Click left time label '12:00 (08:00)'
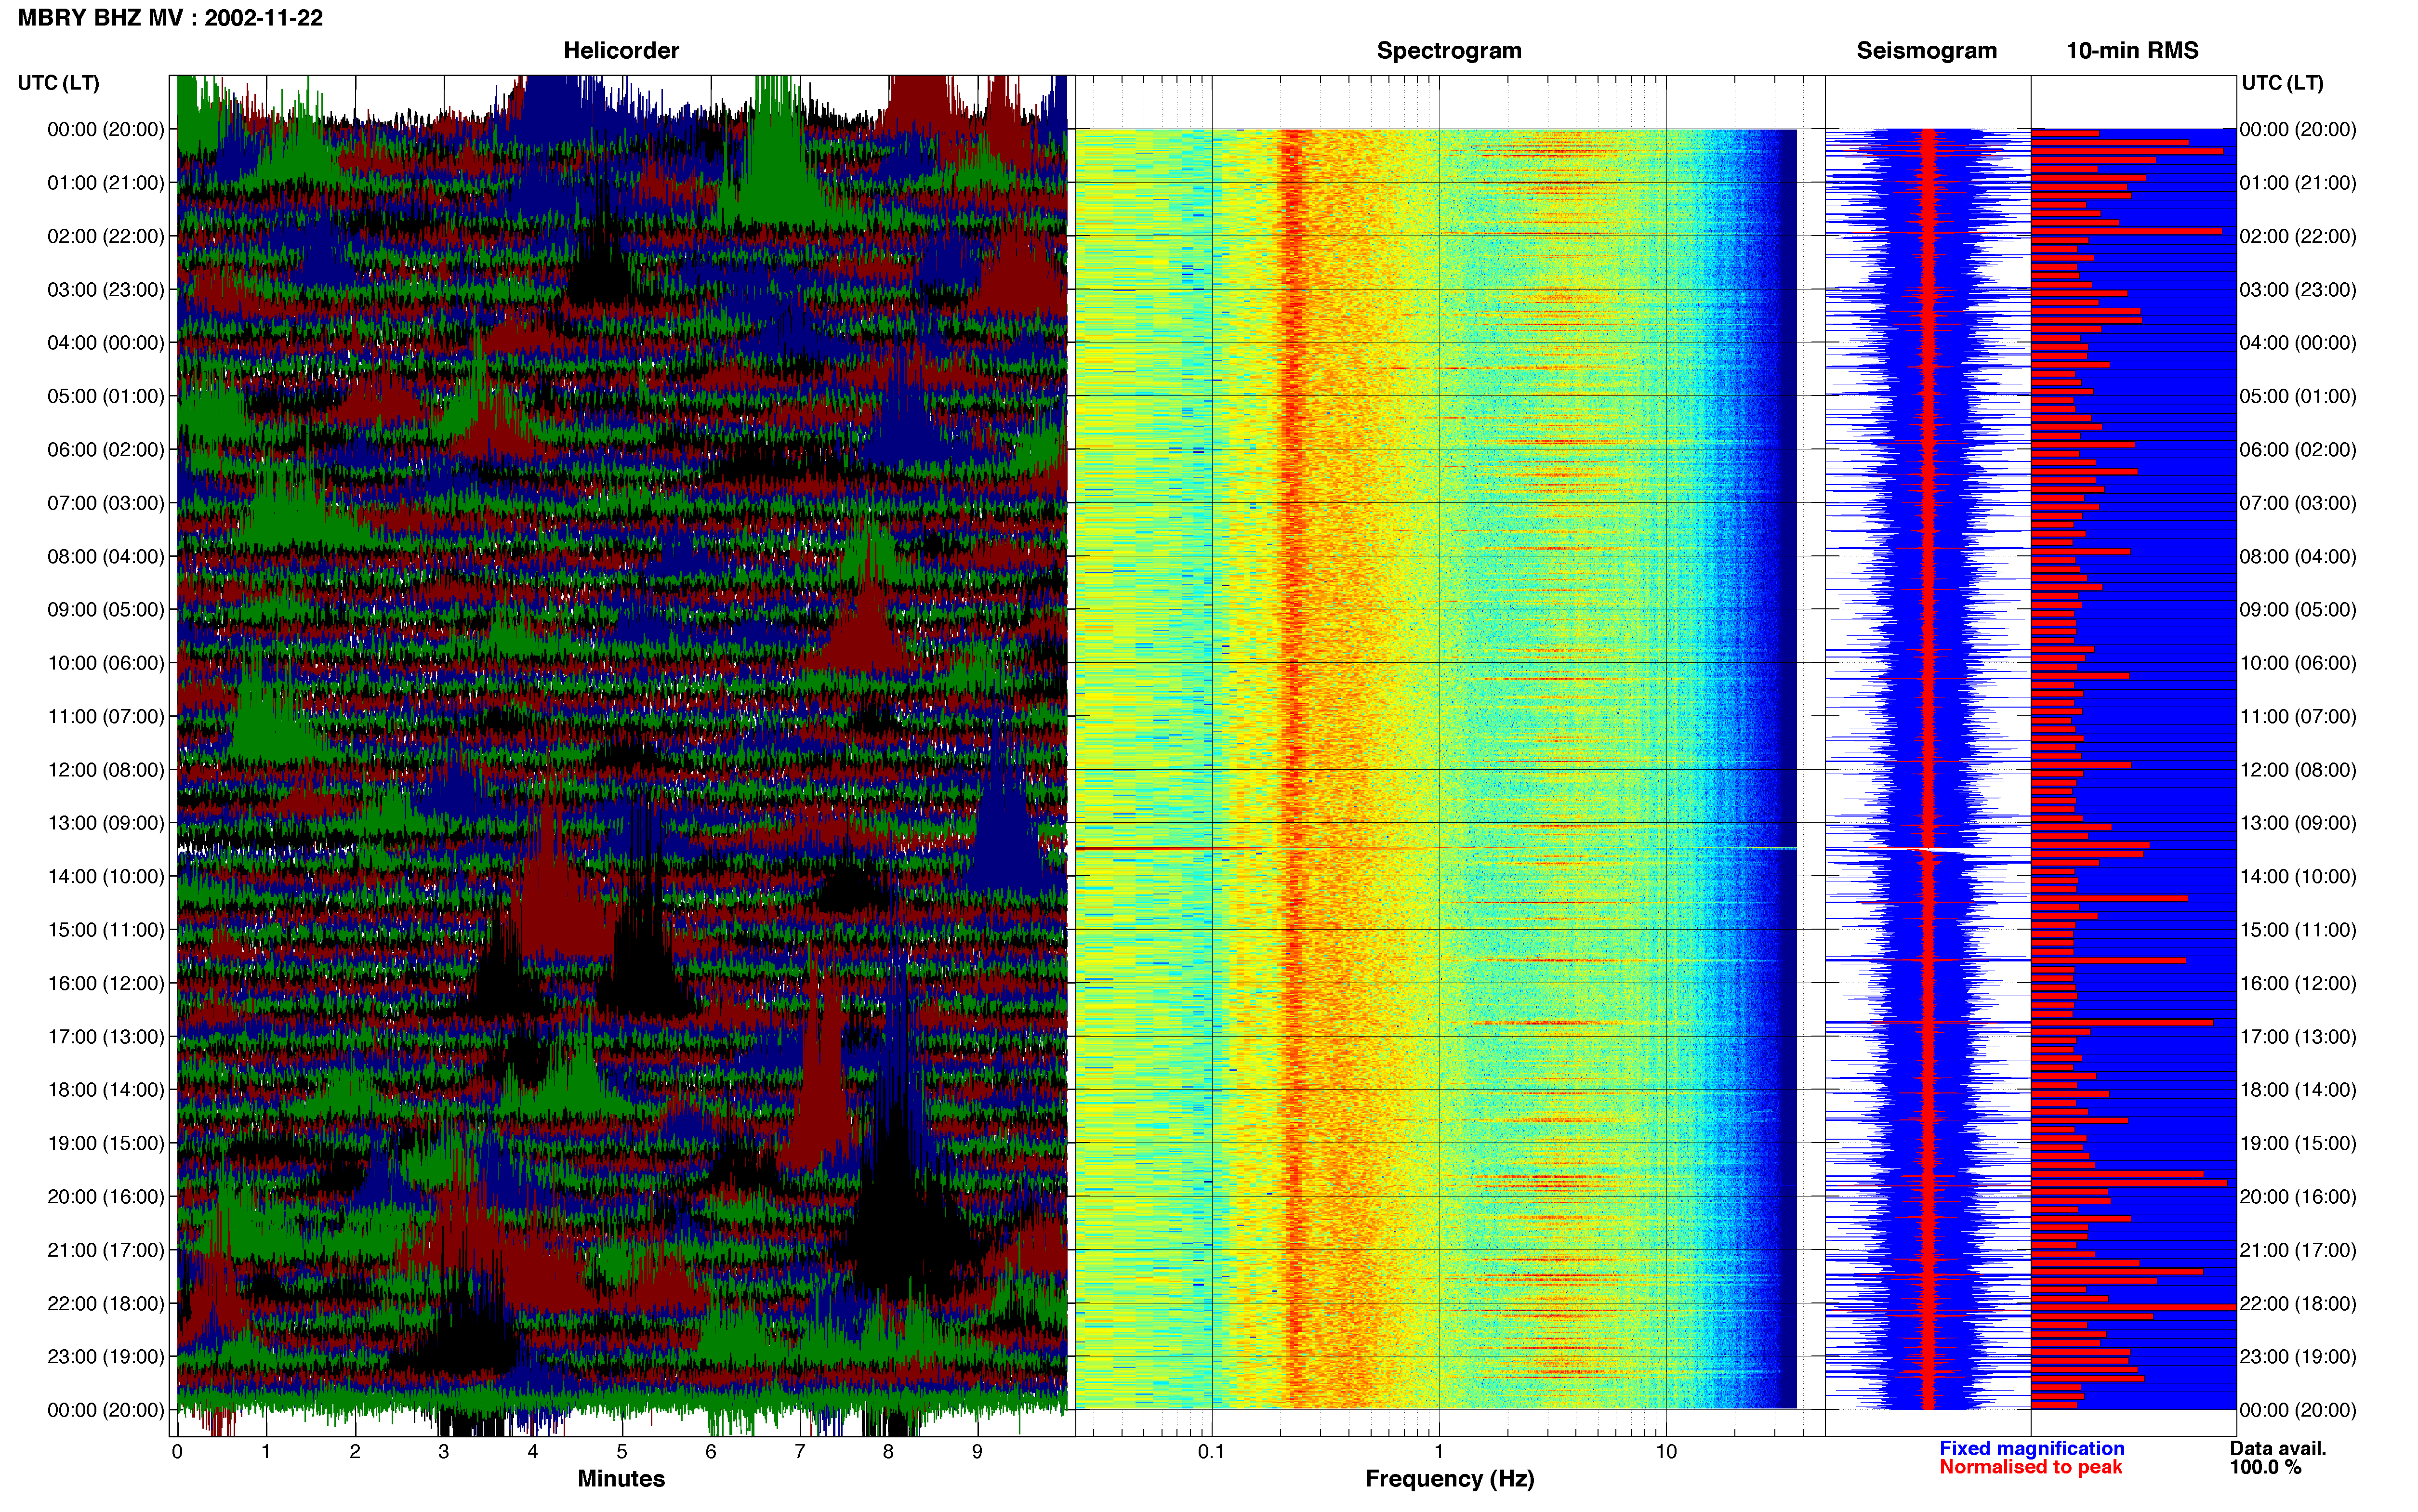2418x1512 pixels. pos(106,770)
